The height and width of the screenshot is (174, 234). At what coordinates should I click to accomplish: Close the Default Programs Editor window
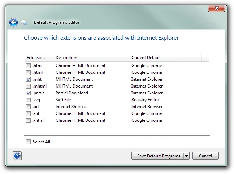tap(216, 8)
